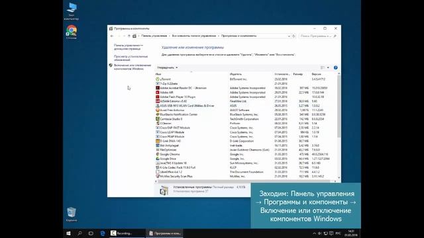424x238 pixels.
Task: Open the taskbar search magnifier
Action: (79, 233)
